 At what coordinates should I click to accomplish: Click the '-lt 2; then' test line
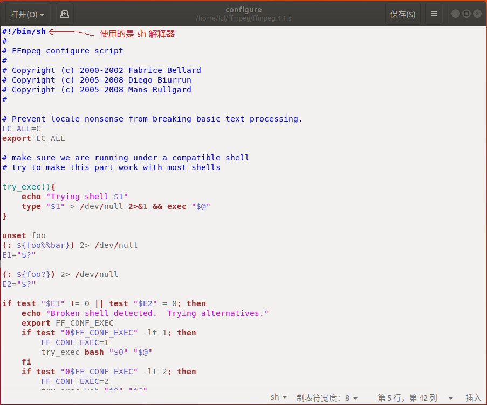tap(109, 372)
